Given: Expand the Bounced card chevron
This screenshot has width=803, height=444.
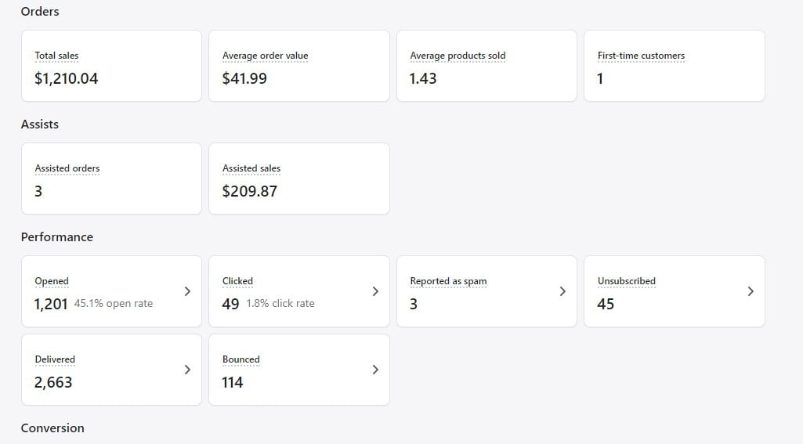Looking at the screenshot, I should coord(375,370).
